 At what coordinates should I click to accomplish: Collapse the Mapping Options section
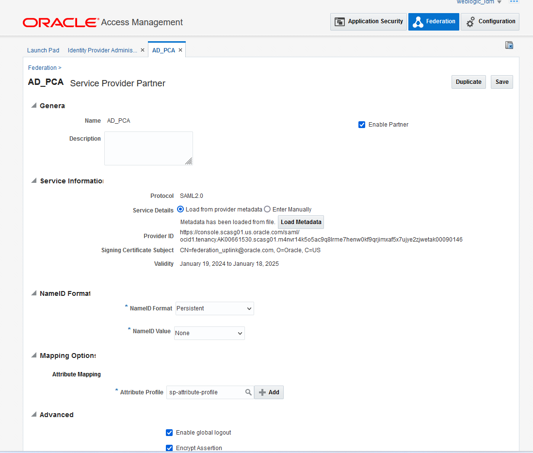coord(33,355)
